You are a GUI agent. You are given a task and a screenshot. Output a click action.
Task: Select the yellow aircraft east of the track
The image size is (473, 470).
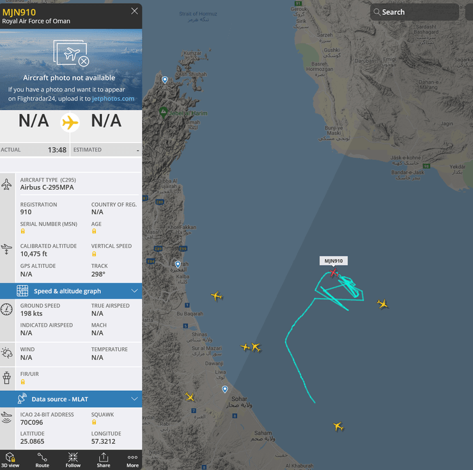tap(383, 304)
